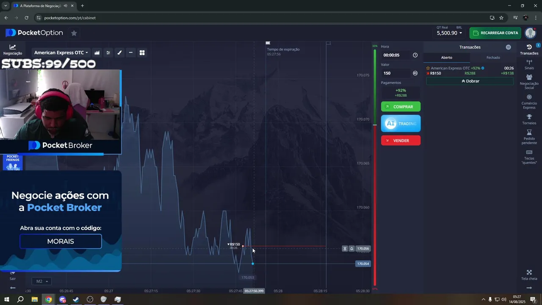
Task: Open the chart type icon in toolbar
Action: click(97, 53)
